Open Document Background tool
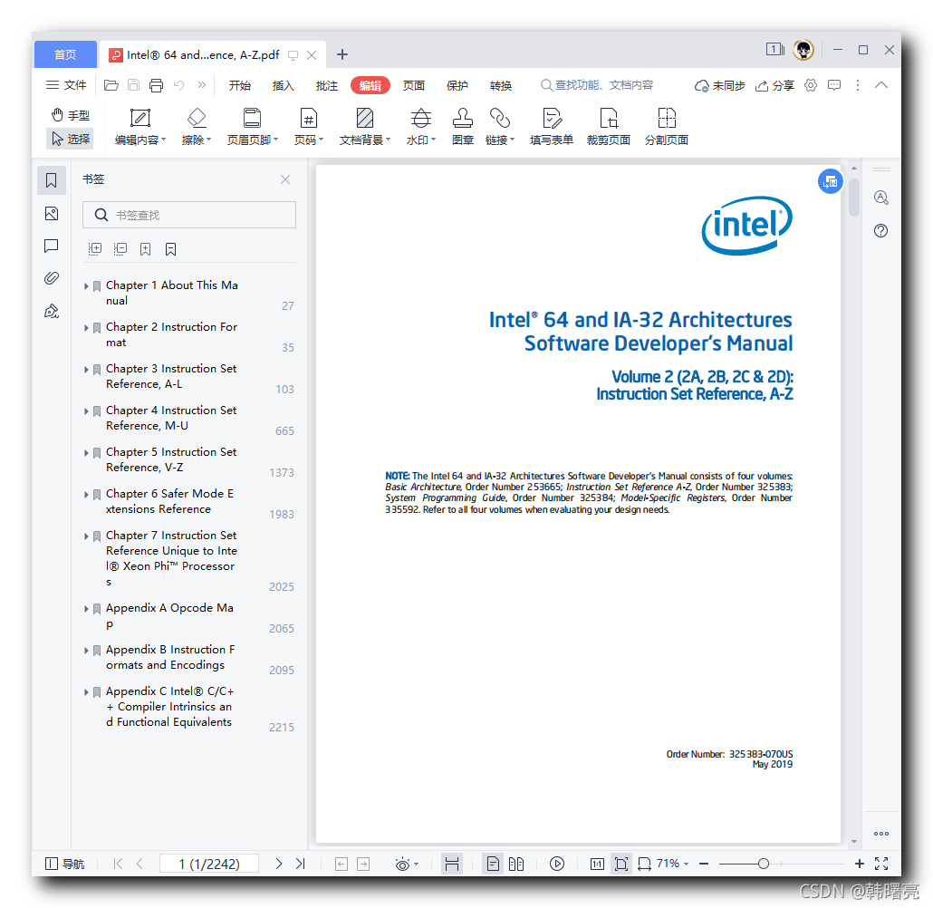 (x=364, y=126)
